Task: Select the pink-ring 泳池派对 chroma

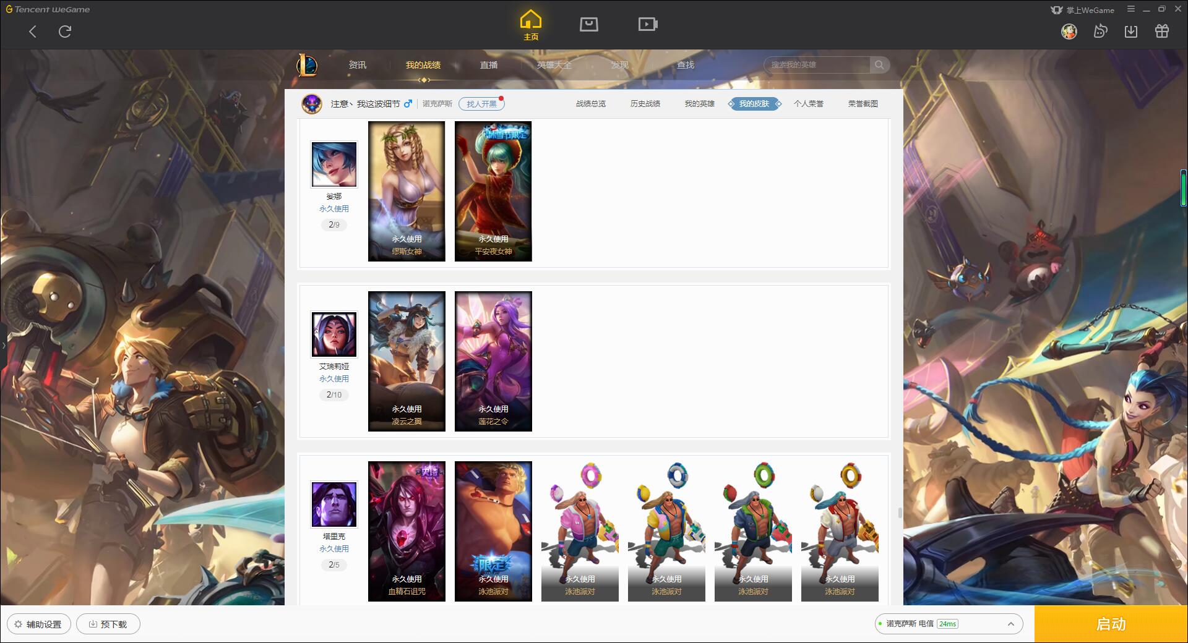Action: [580, 531]
